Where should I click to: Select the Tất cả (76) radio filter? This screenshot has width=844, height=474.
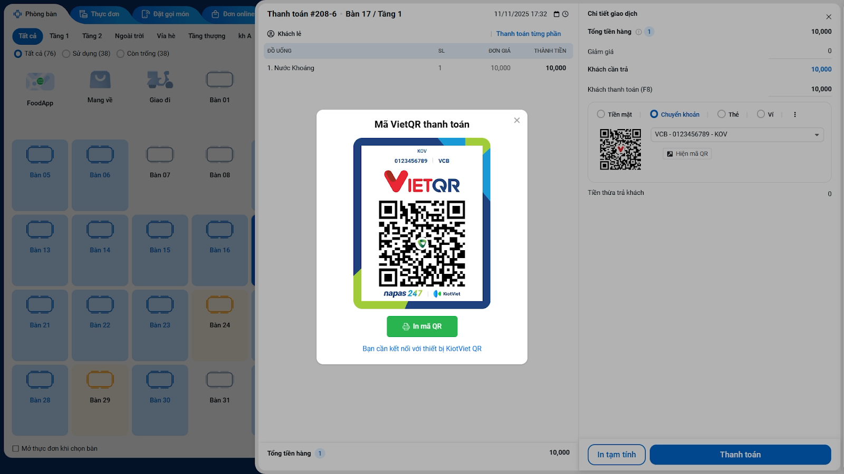[18, 53]
